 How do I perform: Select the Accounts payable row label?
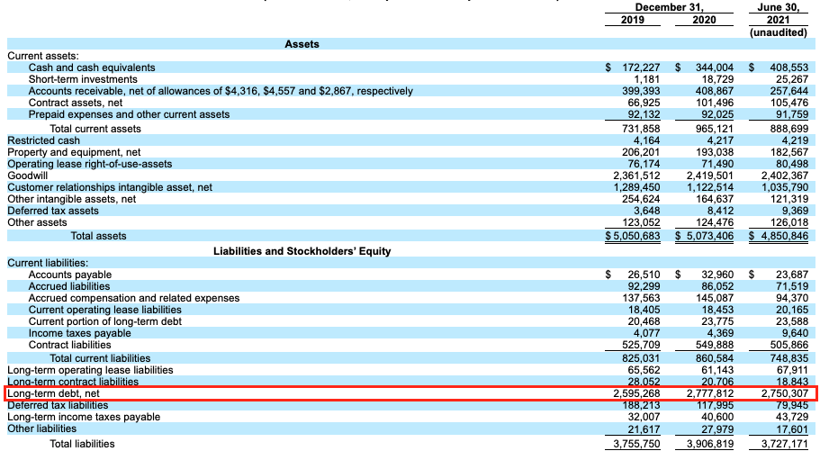coord(70,275)
